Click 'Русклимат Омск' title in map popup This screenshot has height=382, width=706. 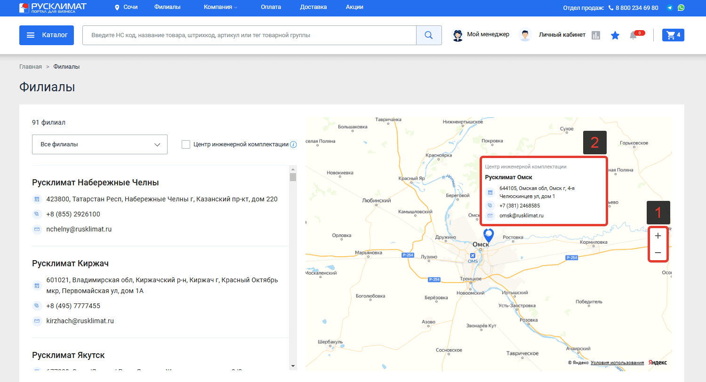coord(508,177)
